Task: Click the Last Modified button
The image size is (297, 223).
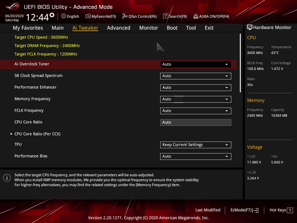Action: tap(208, 210)
